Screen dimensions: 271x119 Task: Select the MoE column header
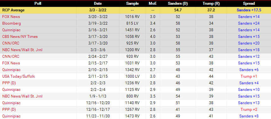click(153, 3)
